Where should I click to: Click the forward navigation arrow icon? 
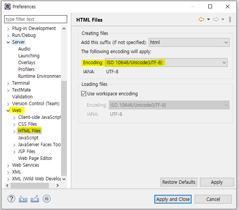216,19
